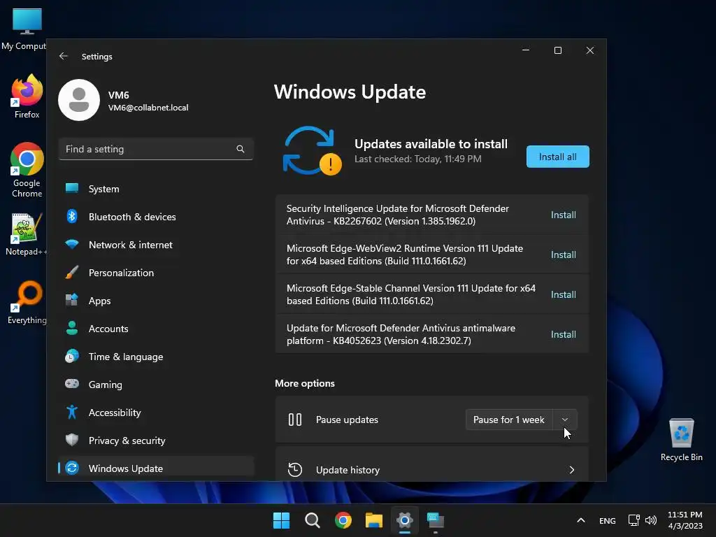The image size is (716, 537).
Task: Click the Last checked: Today, 11:49 PM text
Action: pos(418,159)
